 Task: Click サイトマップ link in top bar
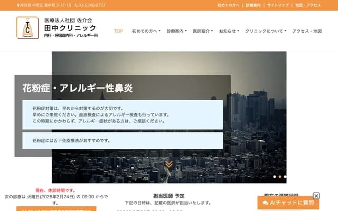coord(278,5)
